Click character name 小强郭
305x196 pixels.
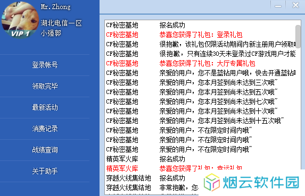pos(51,33)
